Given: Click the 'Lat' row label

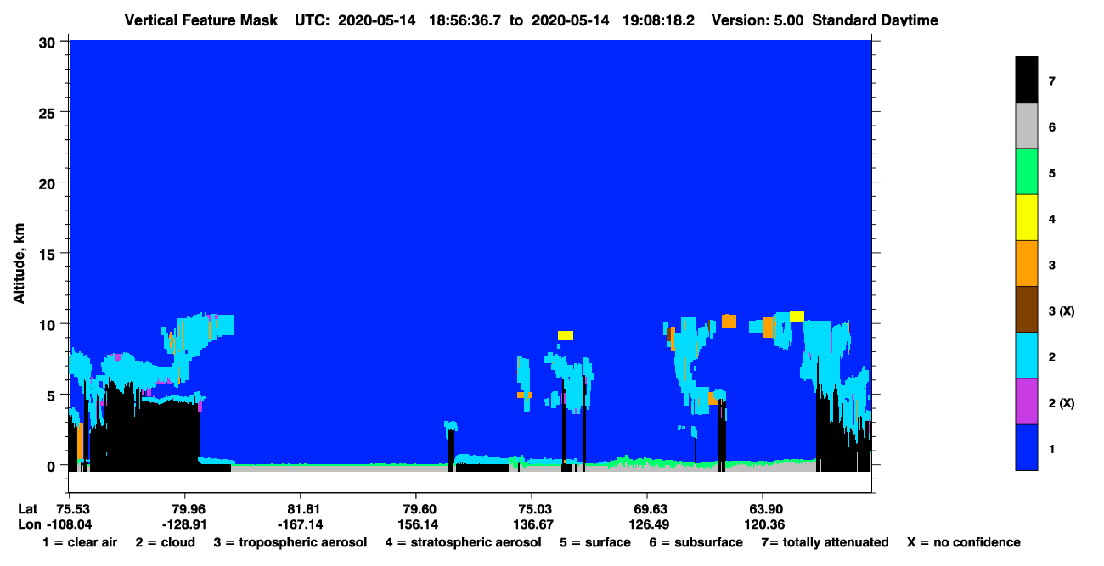Looking at the screenshot, I should 28,509.
